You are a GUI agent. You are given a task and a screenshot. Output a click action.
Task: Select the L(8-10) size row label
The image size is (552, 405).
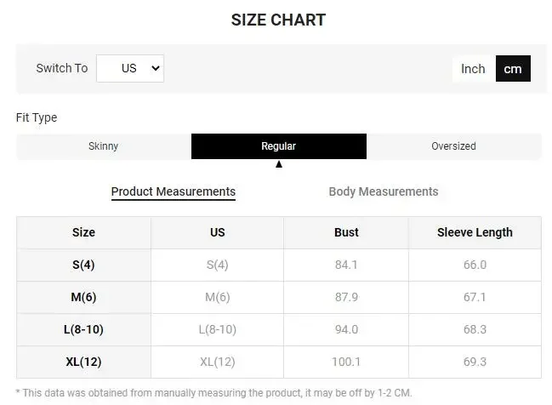pyautogui.click(x=84, y=329)
